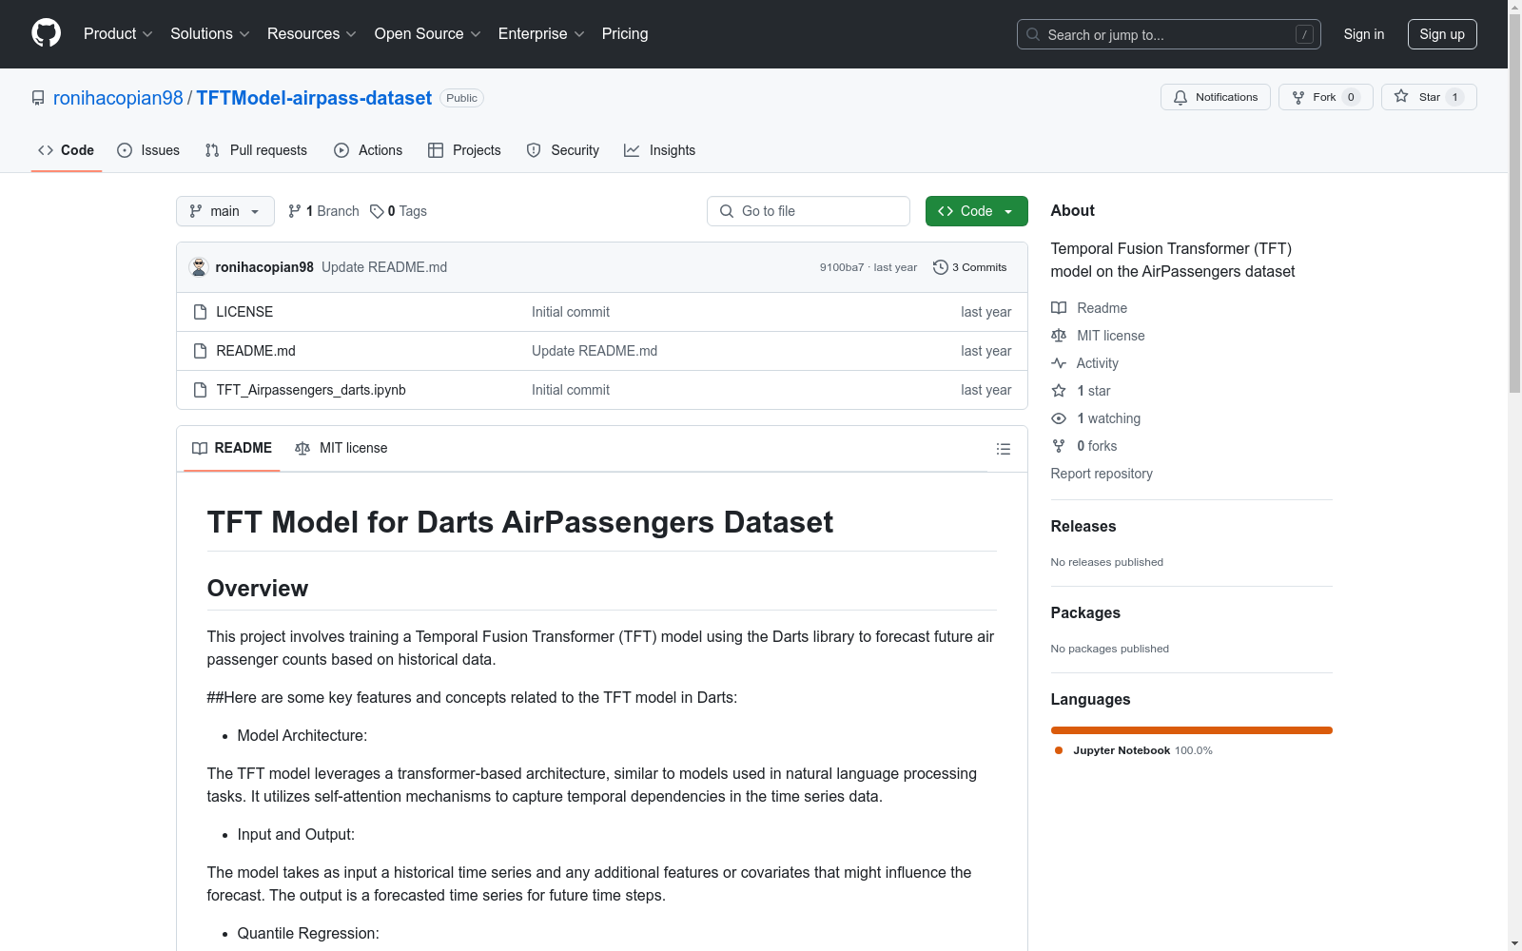Click the Sign in link
This screenshot has height=951, width=1522.
tap(1364, 34)
